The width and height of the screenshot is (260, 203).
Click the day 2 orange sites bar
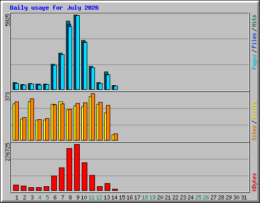(24, 129)
